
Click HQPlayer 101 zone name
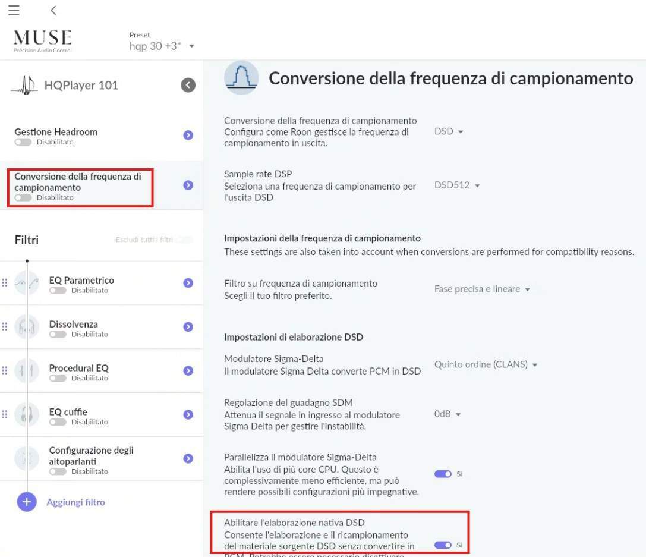81,85
